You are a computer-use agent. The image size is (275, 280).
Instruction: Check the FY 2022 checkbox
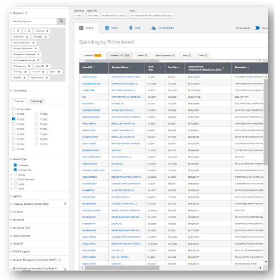coord(14,114)
